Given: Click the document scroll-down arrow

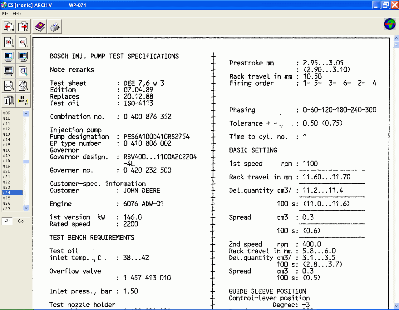Looking at the screenshot, I should (x=396, y=306).
